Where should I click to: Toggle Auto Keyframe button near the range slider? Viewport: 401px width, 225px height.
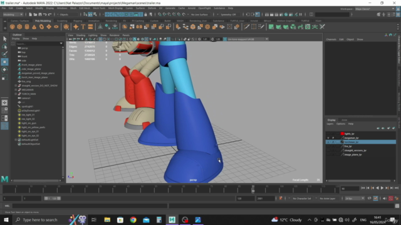391,198
